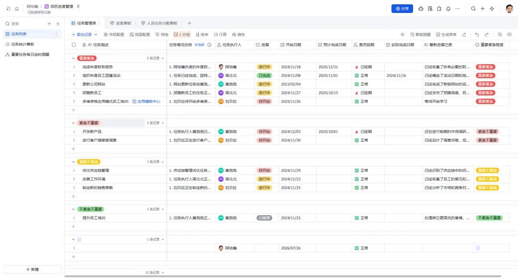Image resolution: width=518 pixels, height=278 pixels.
Task: Toggle 是否延期 checkbox for 制定新的销售策略
Action: (x=357, y=188)
